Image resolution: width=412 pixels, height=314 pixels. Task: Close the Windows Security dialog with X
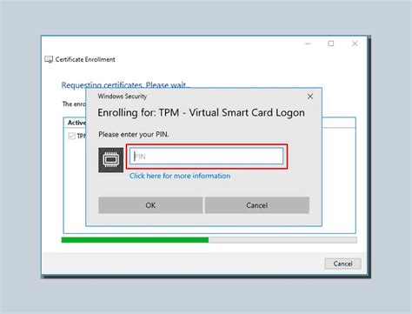tap(310, 97)
